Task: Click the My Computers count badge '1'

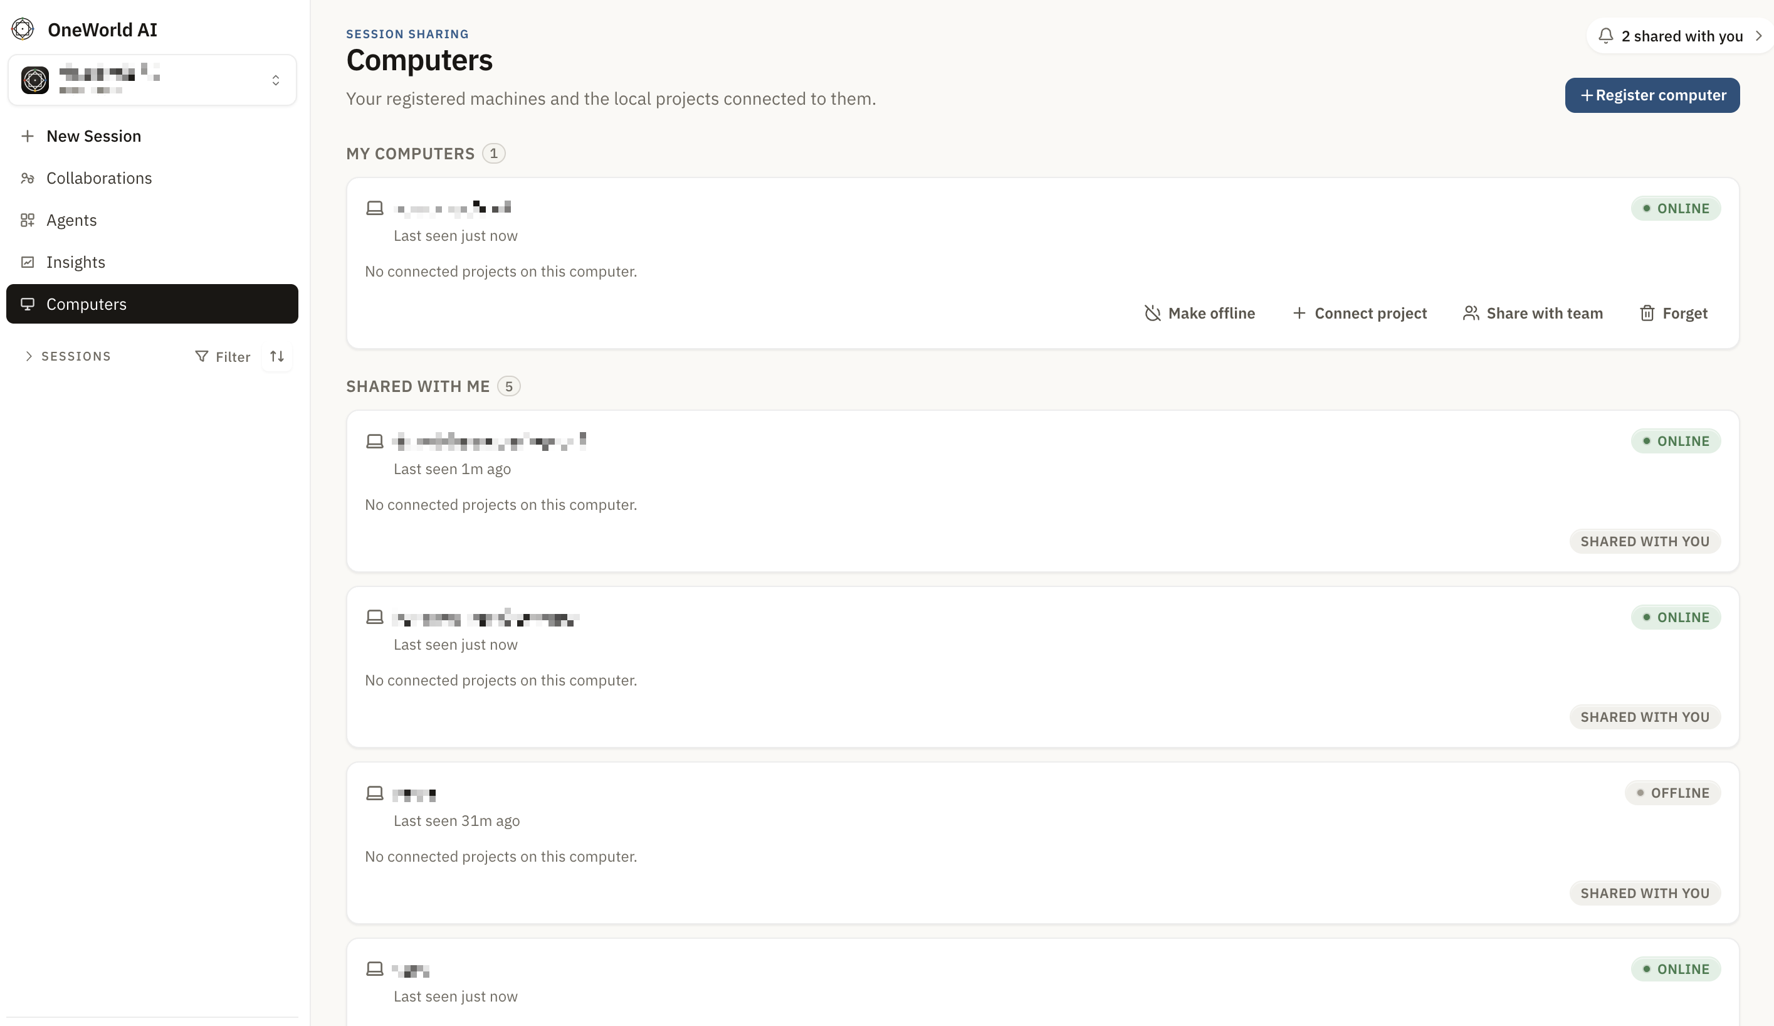Action: click(493, 154)
